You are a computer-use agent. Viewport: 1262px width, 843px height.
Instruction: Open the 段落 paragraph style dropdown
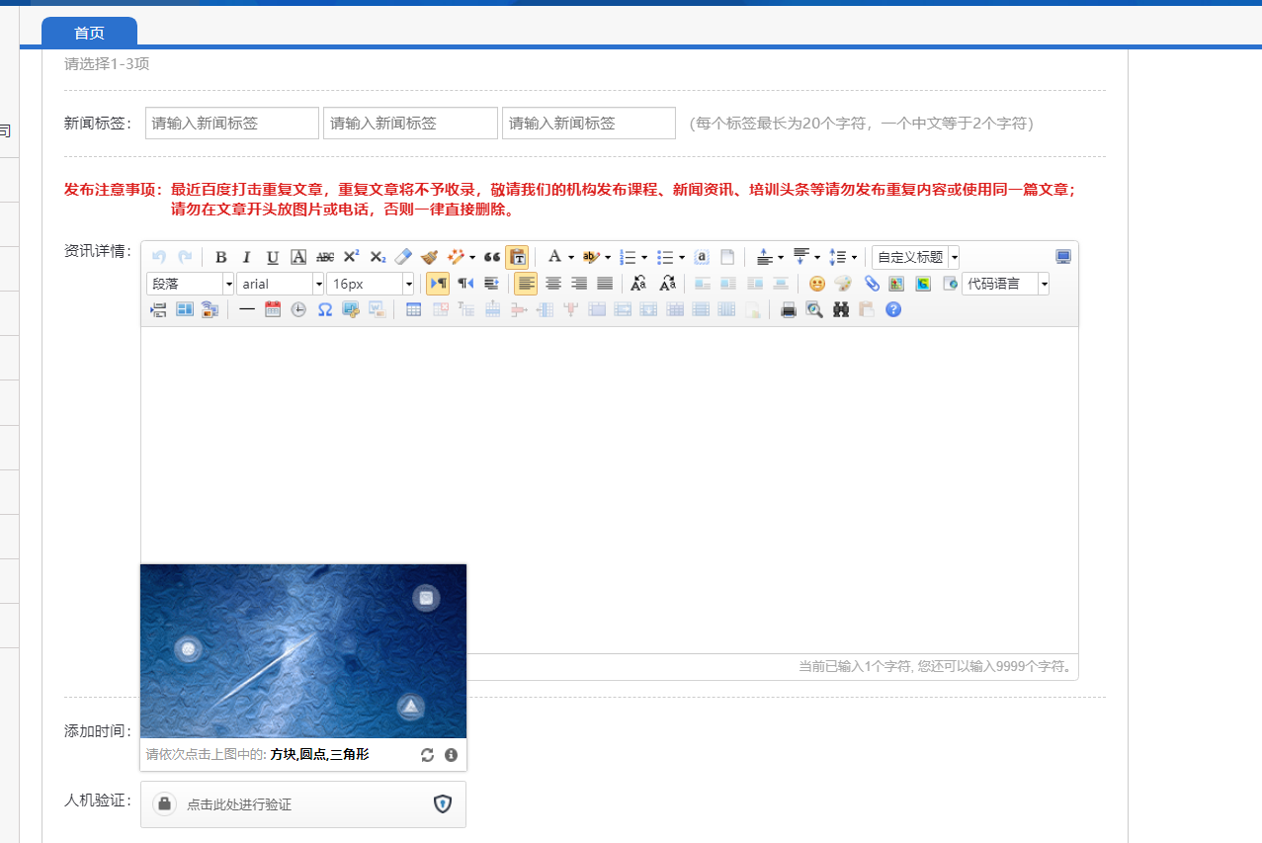click(188, 284)
